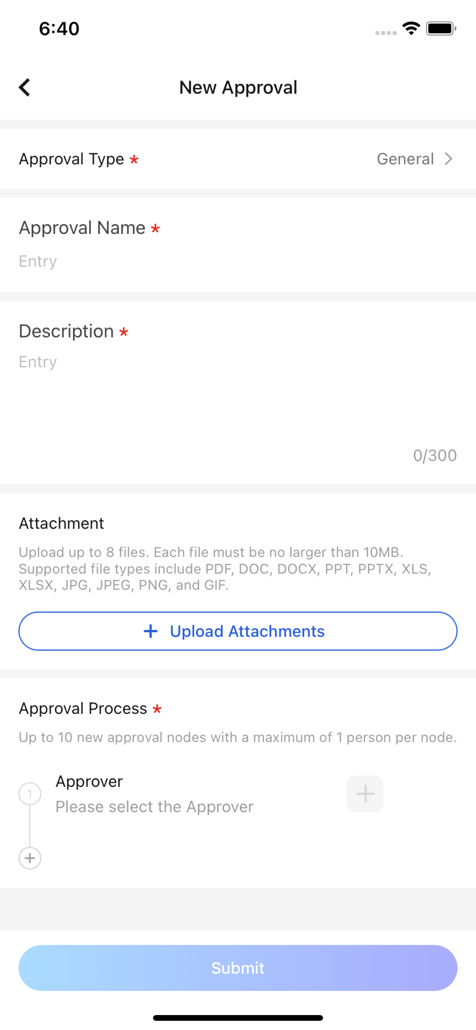Tap the 0/300 character counter
The width and height of the screenshot is (476, 1030).
(x=434, y=456)
